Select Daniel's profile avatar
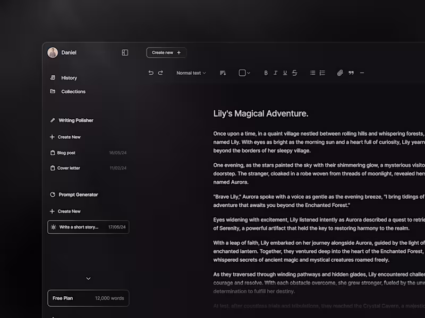 click(52, 52)
